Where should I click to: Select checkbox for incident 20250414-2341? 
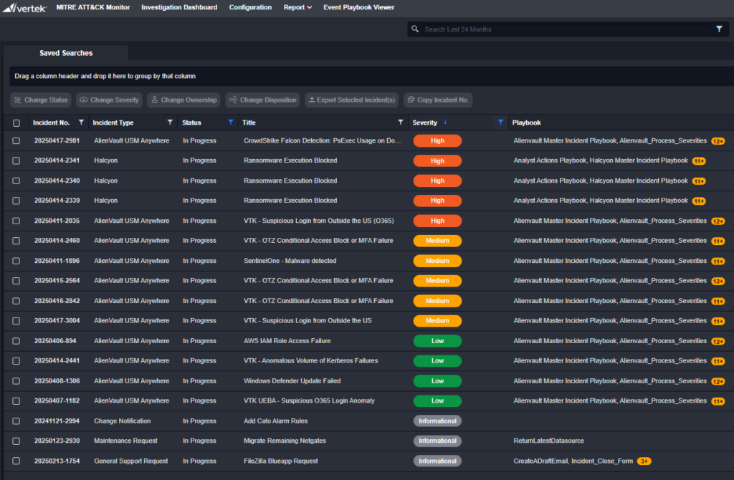(16, 160)
